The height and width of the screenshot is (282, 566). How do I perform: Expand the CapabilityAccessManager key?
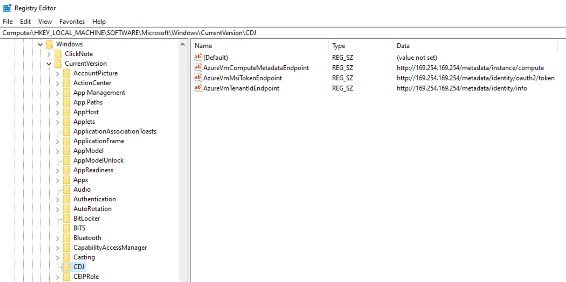[x=57, y=248]
